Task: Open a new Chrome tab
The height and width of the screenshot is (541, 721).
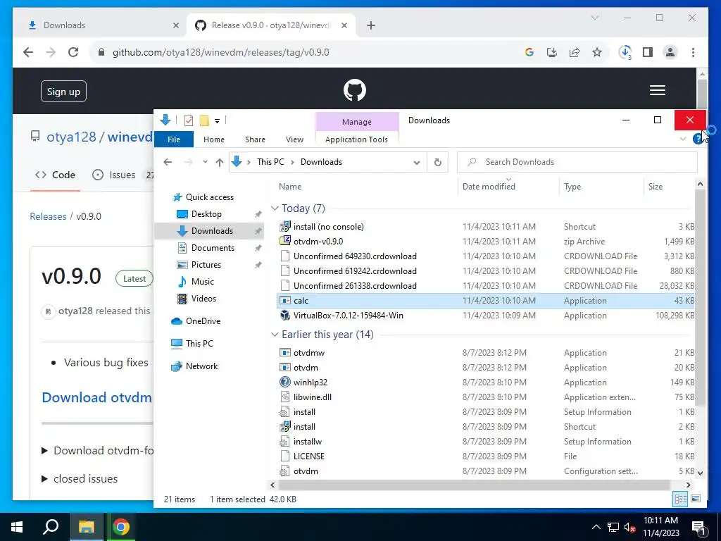Action: 371,25
